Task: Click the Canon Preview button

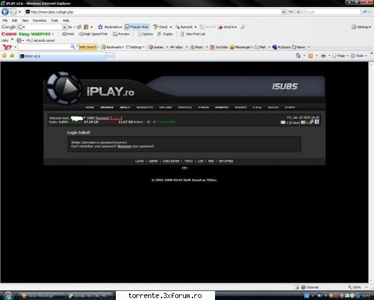Action: tap(121, 34)
